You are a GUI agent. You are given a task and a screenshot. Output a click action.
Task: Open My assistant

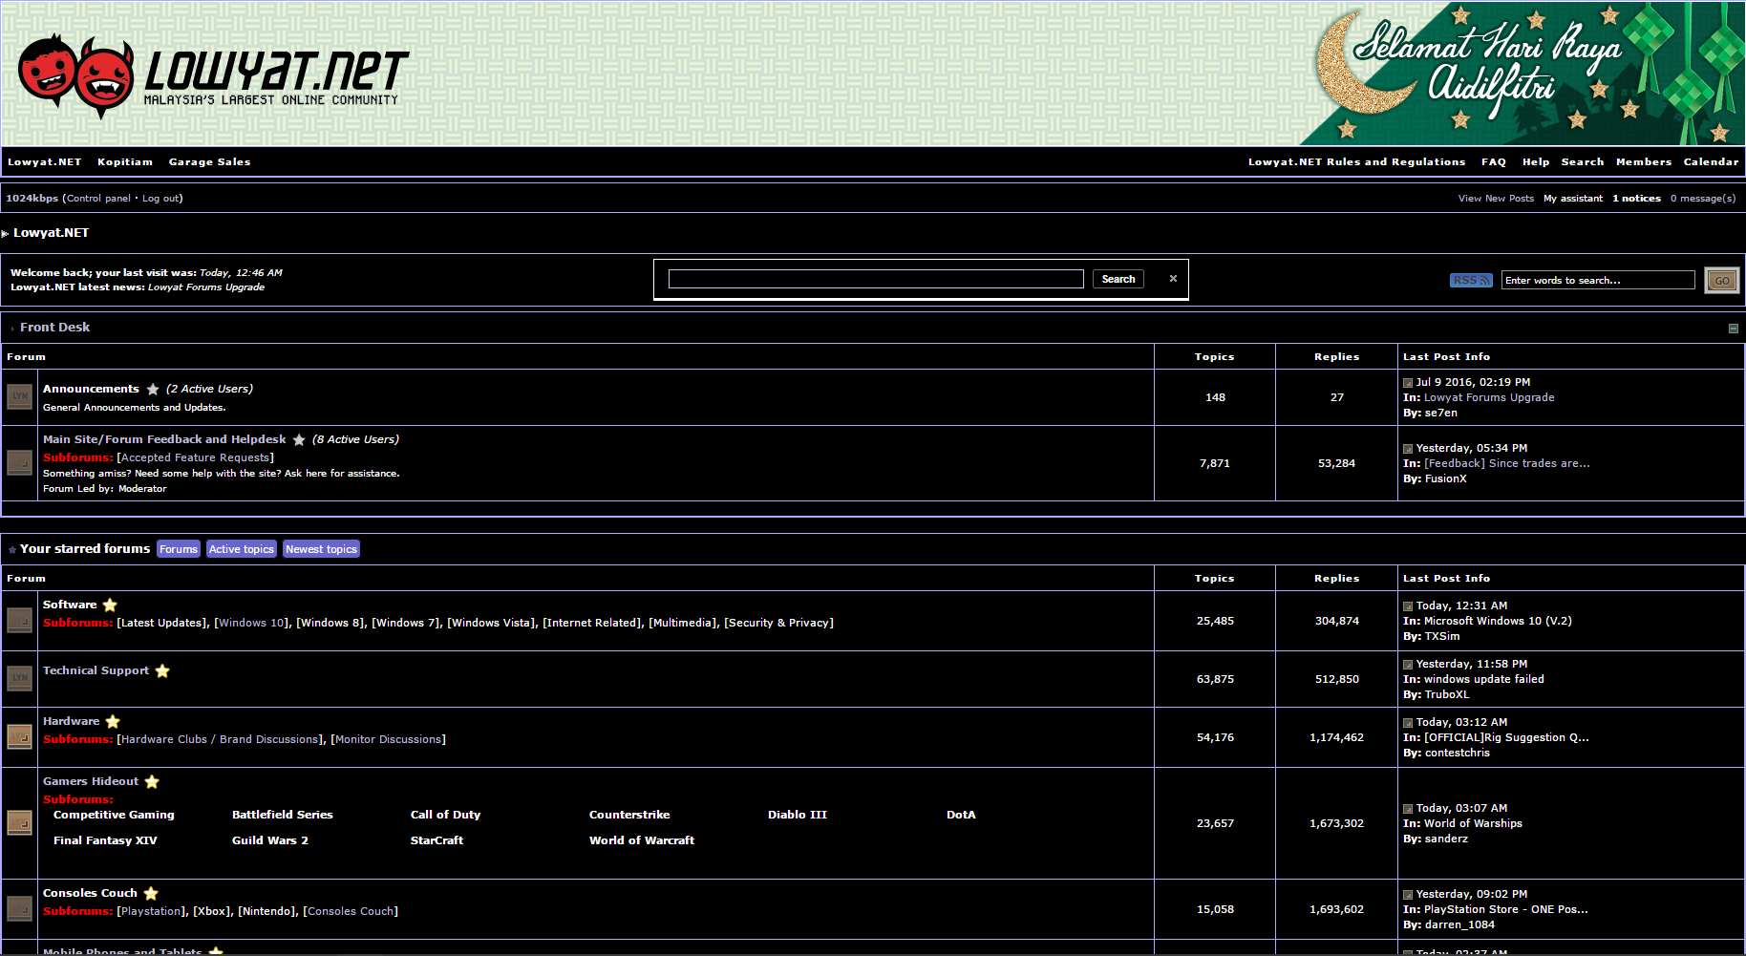click(1573, 199)
